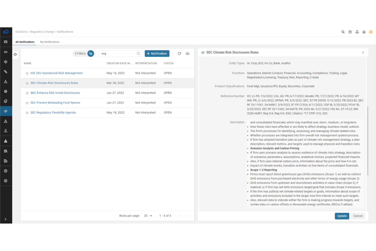376x251 pixels.
Task: Select the highlighted megaphone icon in the sidebar
Action: point(6,111)
